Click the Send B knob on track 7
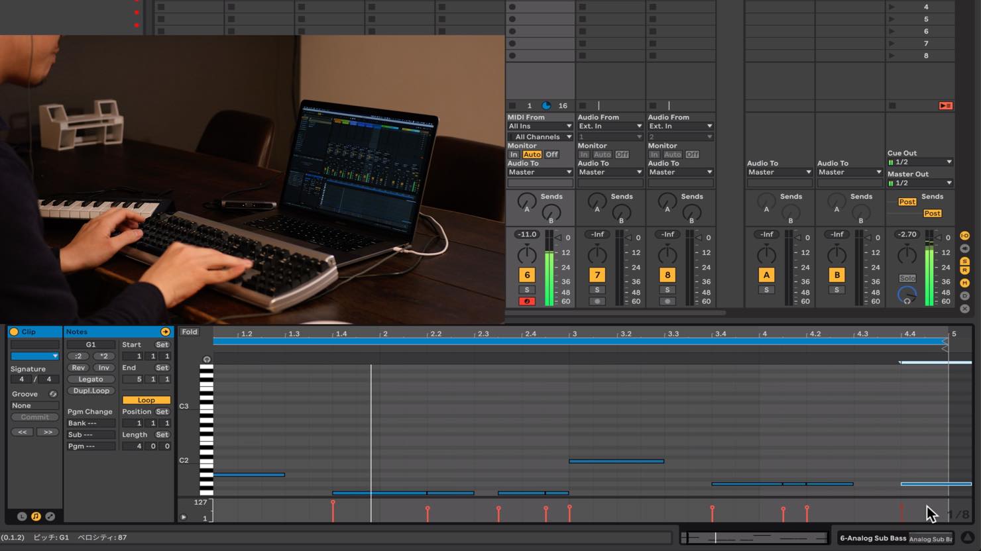Screen dimensions: 981x551 click(x=621, y=213)
